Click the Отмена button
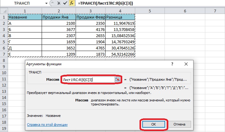 179,124
